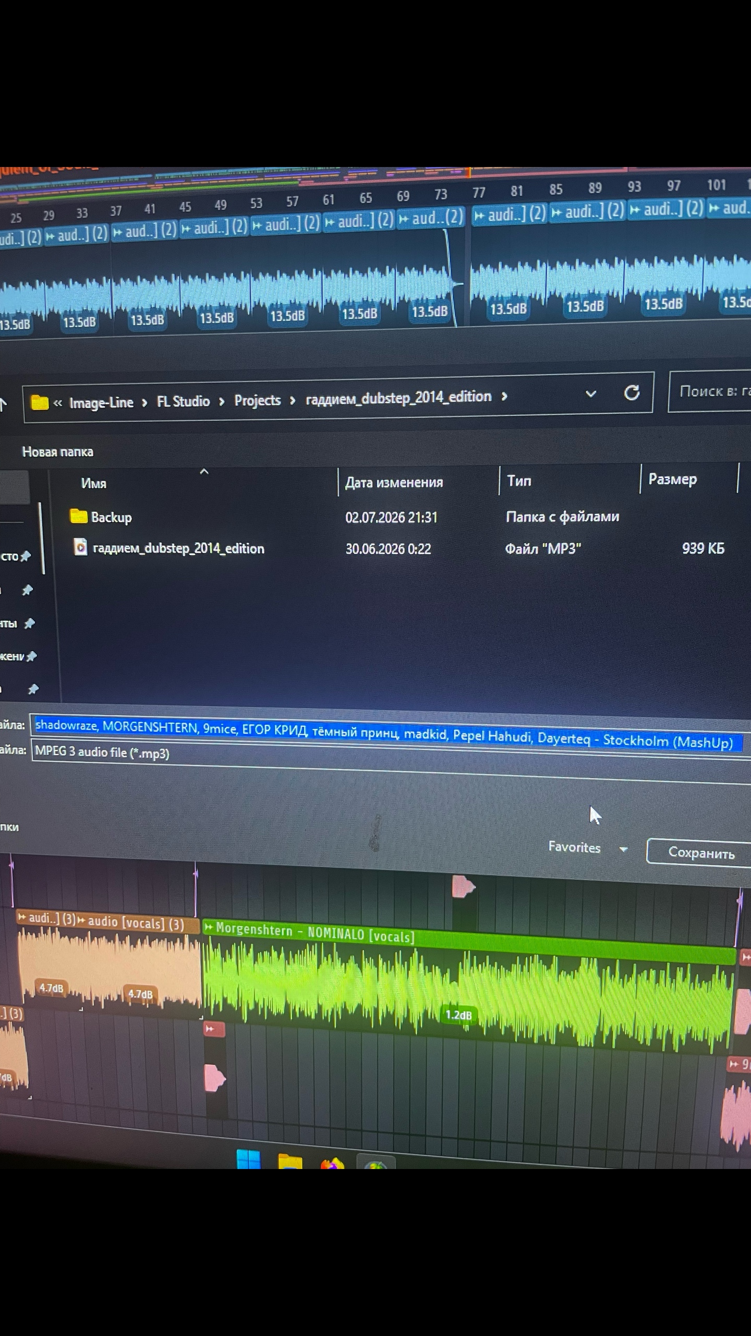This screenshot has width=751, height=1336.
Task: Jump to bar 97 on the playlist timeline
Action: click(674, 186)
